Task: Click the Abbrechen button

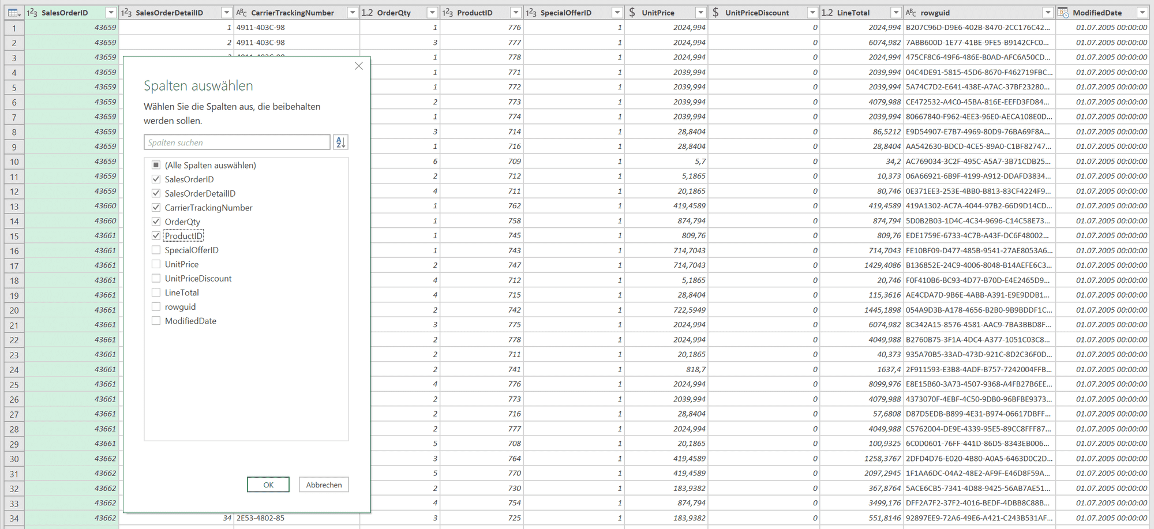Action: tap(324, 485)
